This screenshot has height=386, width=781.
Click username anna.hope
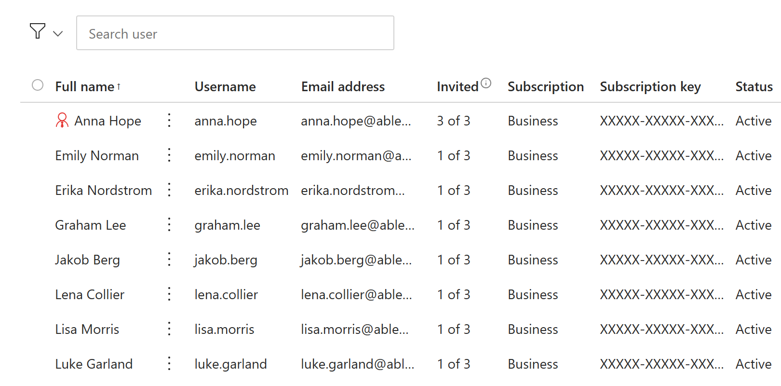(226, 121)
